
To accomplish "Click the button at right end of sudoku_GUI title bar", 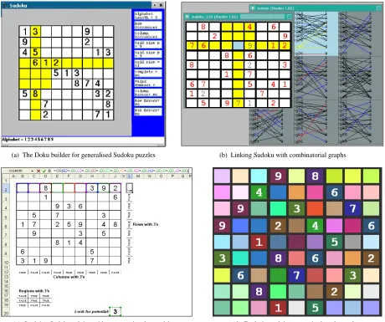I will (x=289, y=17).
